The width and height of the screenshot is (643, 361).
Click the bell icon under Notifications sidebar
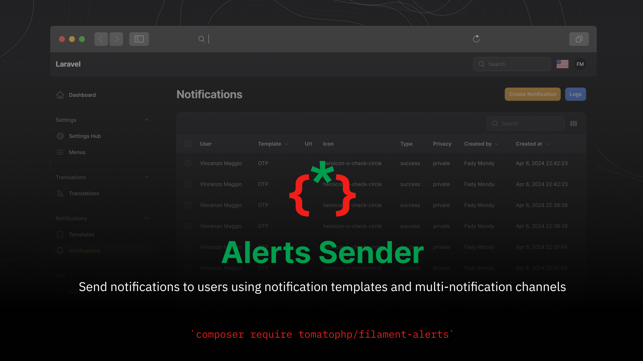click(60, 250)
